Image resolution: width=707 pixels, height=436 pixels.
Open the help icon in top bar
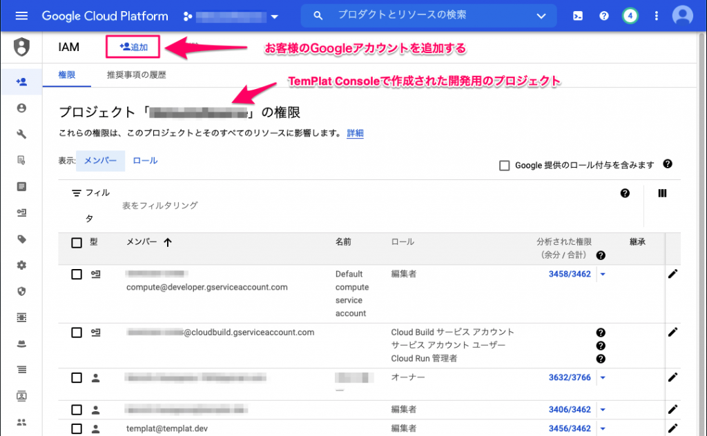(603, 16)
